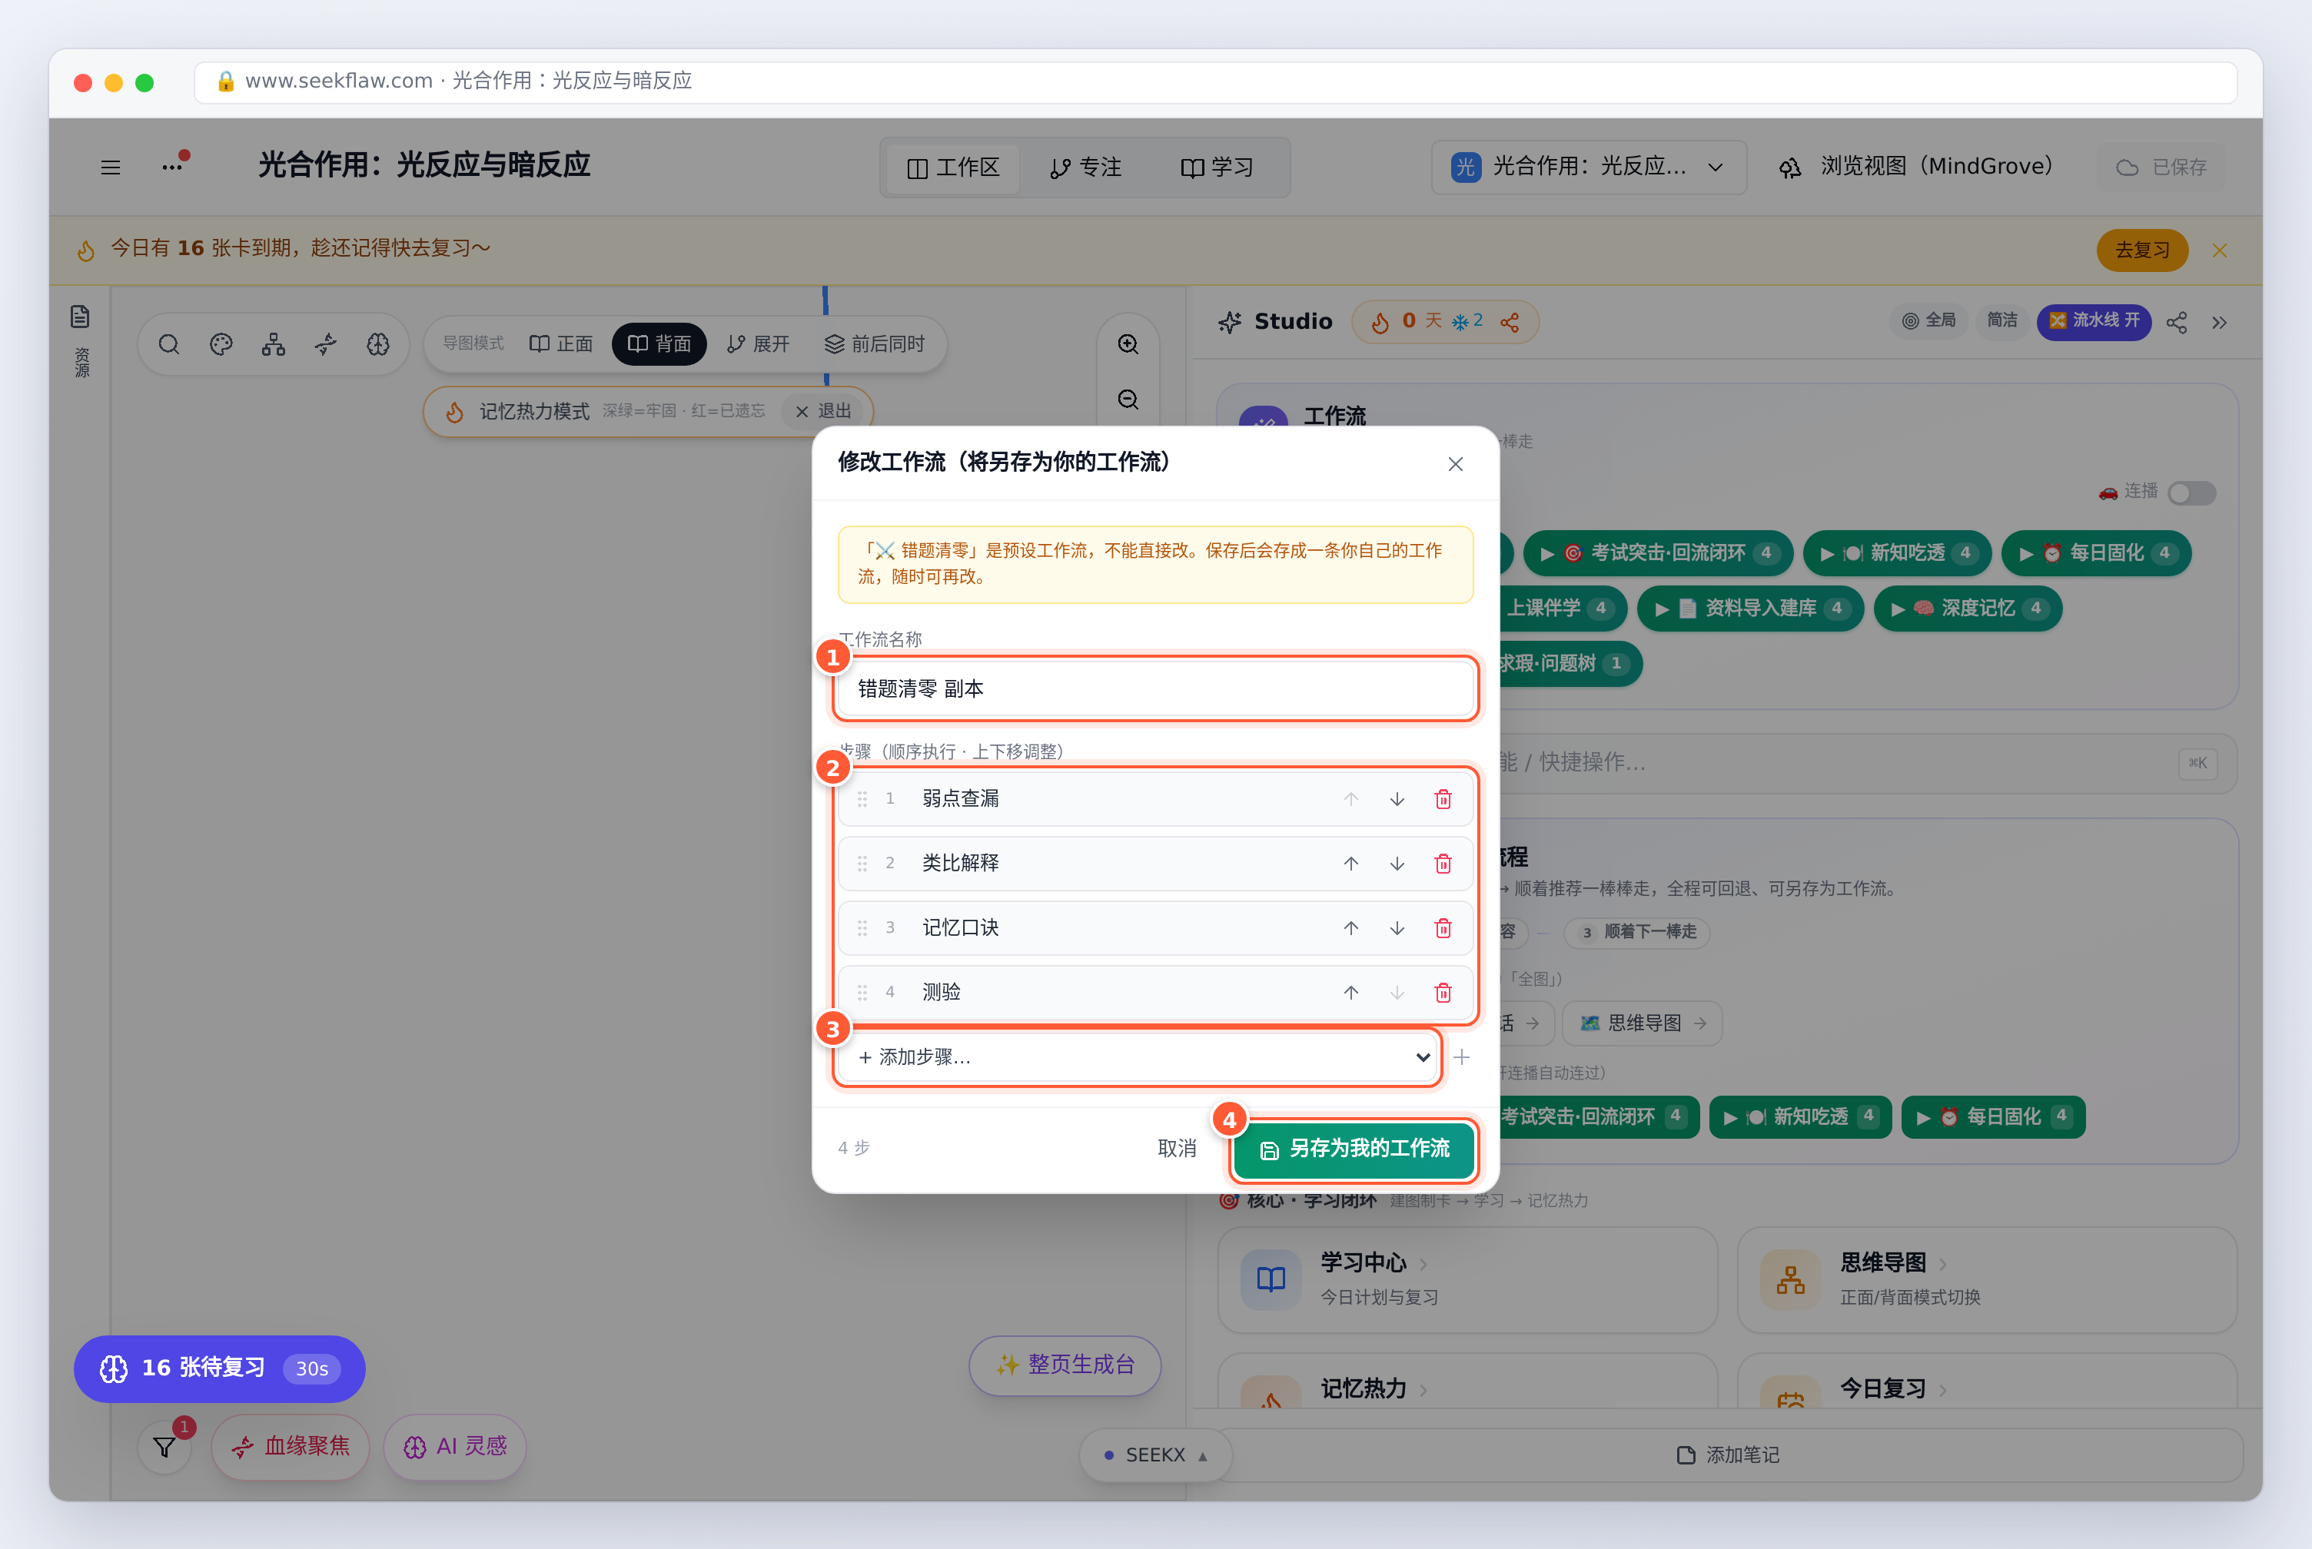Move 记忆口诀 step down
Image resolution: width=2312 pixels, height=1549 pixels.
click(1397, 927)
